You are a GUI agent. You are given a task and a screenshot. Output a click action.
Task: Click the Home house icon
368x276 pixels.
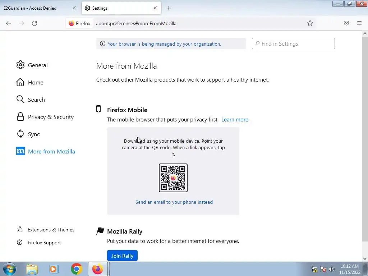click(x=20, y=82)
